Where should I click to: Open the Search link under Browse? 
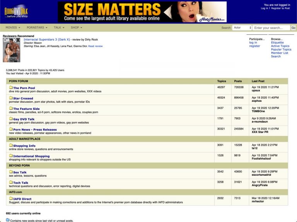(276, 56)
